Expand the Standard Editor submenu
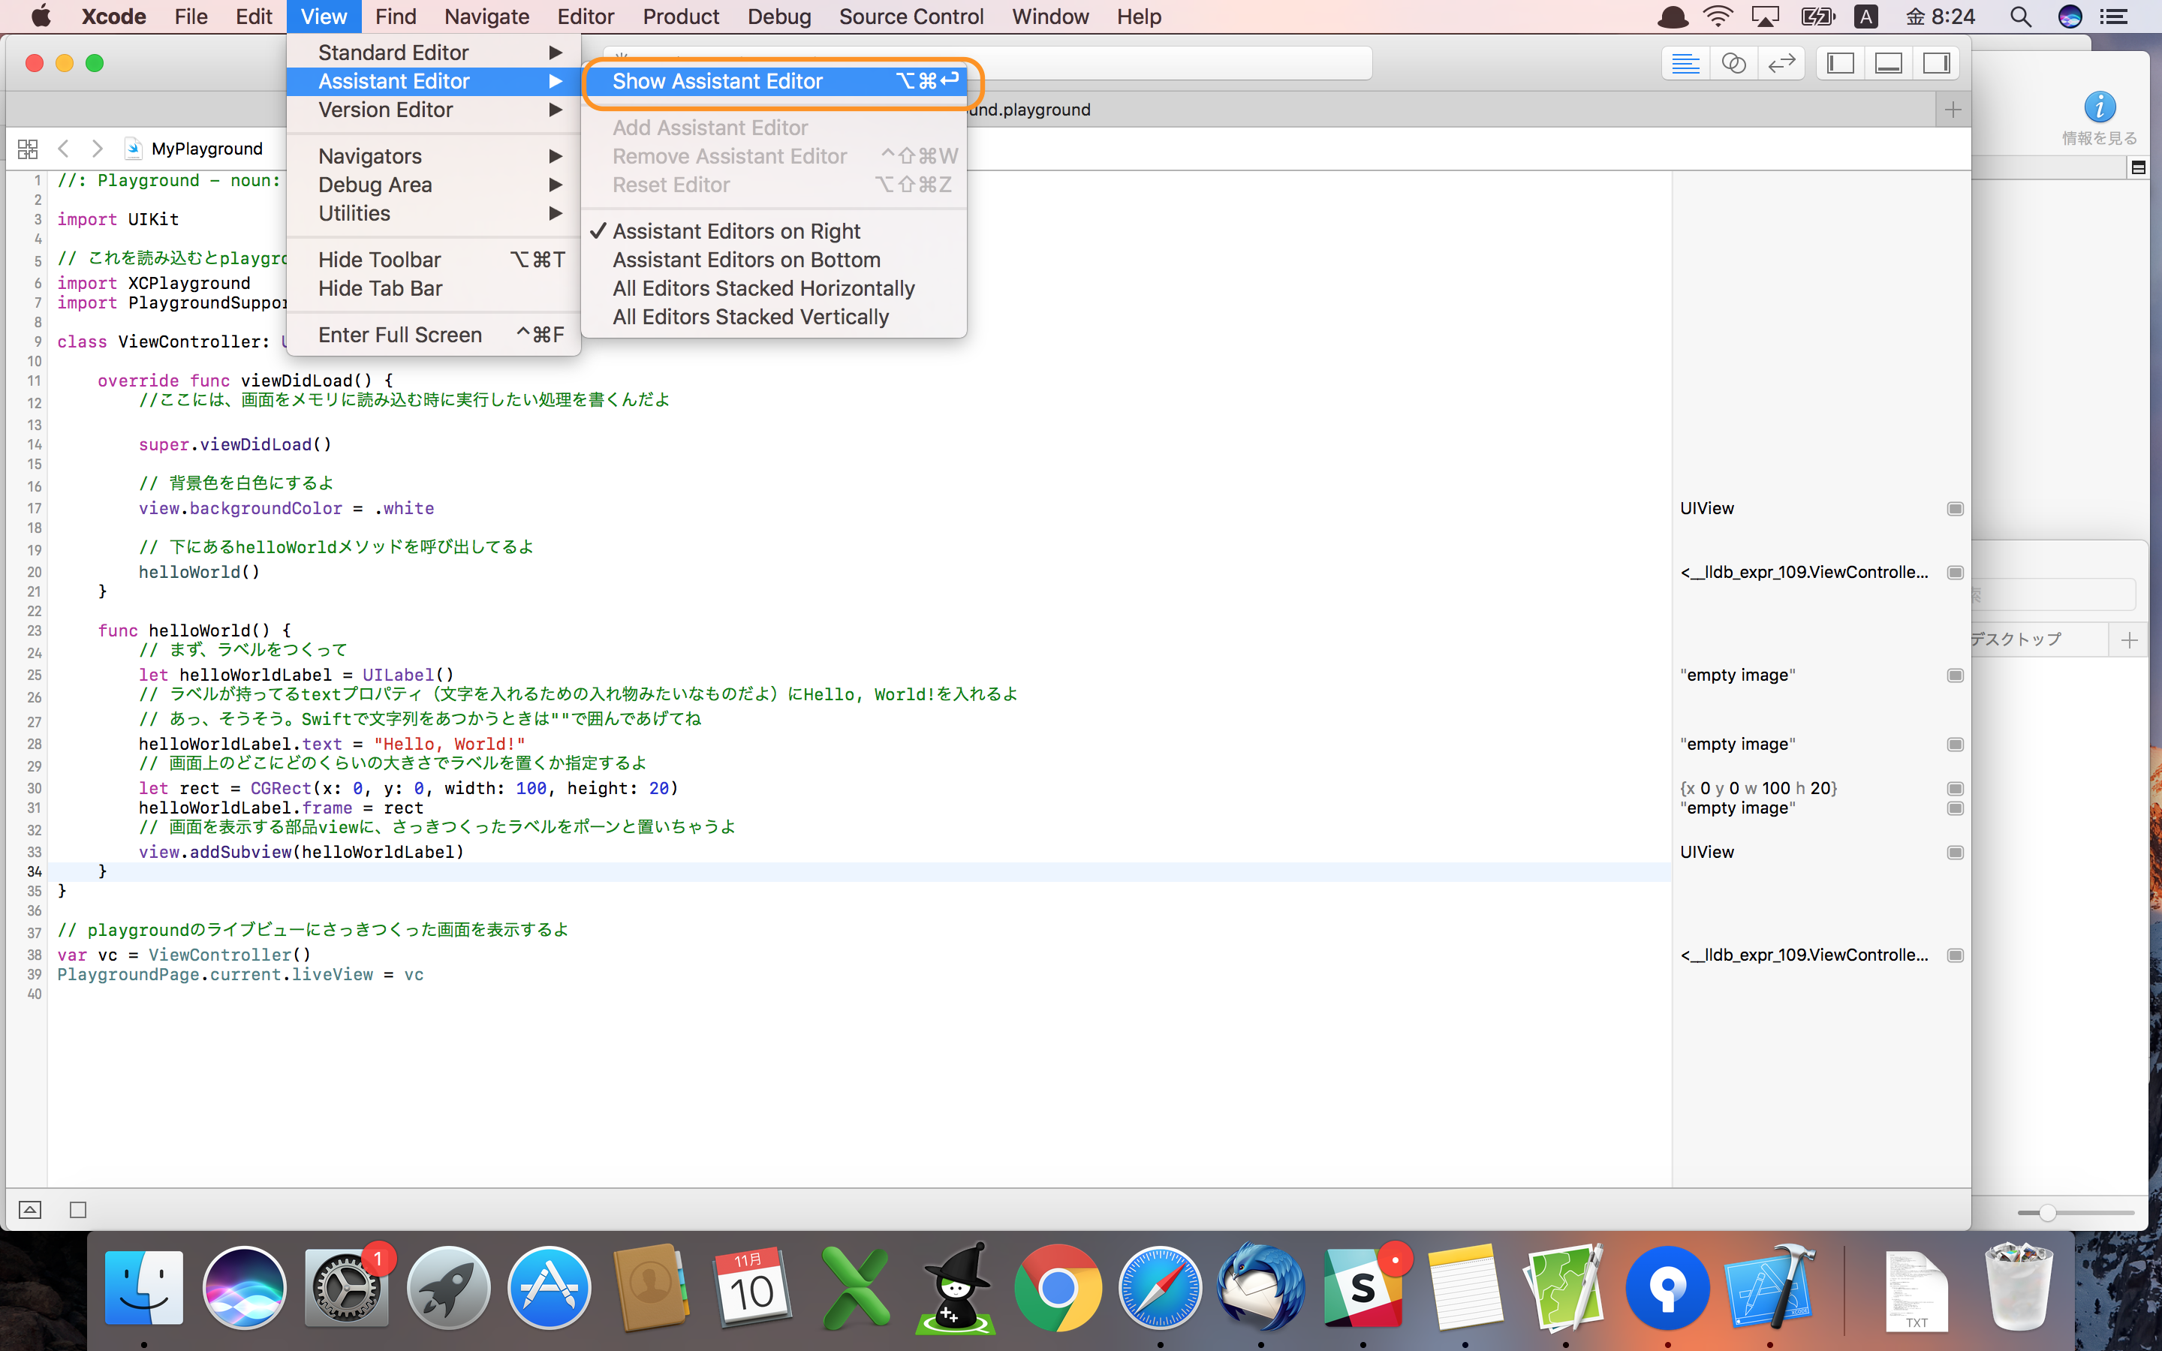The width and height of the screenshot is (2162, 1351). click(x=434, y=53)
